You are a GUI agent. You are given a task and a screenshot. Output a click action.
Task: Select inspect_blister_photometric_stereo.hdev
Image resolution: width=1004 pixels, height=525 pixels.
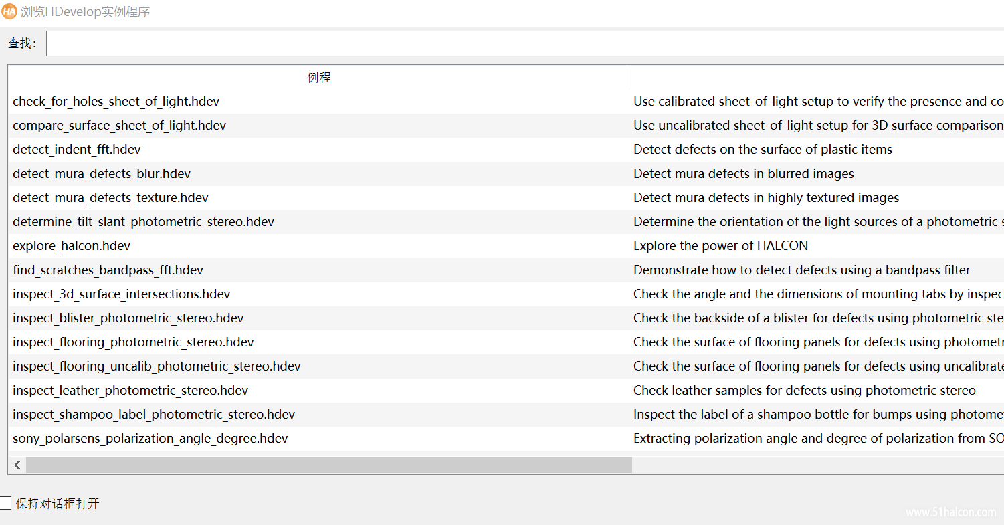(x=128, y=318)
